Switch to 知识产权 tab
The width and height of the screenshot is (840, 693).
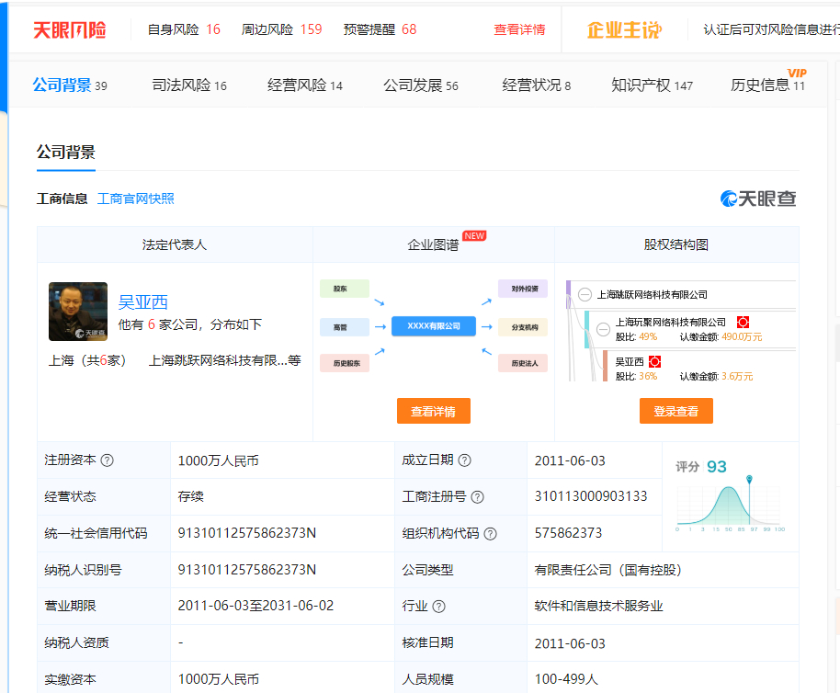point(652,85)
